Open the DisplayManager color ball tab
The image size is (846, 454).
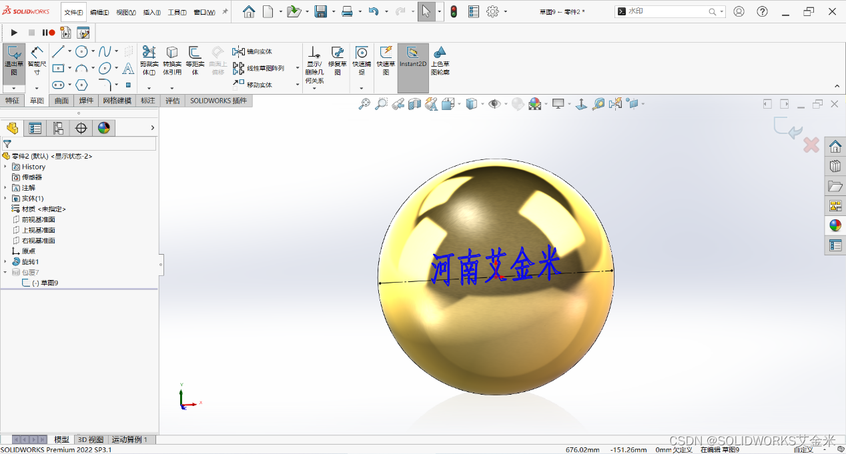(103, 128)
